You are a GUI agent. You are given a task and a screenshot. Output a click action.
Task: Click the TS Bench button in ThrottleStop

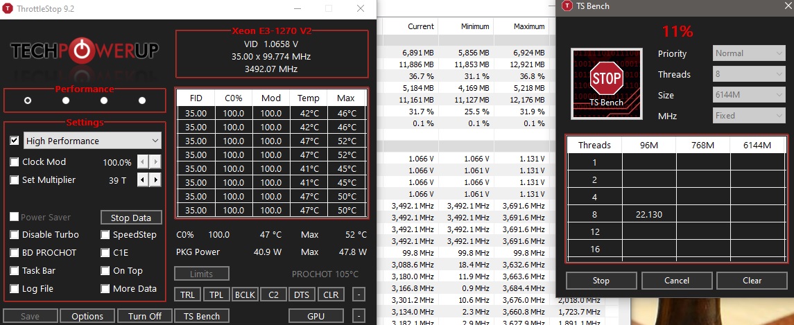coord(202,316)
